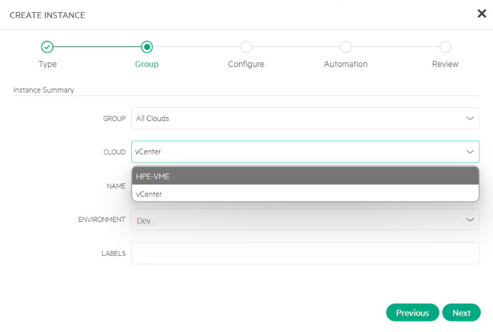Viewport: 493px width, 332px height.
Task: Open the Environment dropdown showing Dev
Action: (x=305, y=220)
